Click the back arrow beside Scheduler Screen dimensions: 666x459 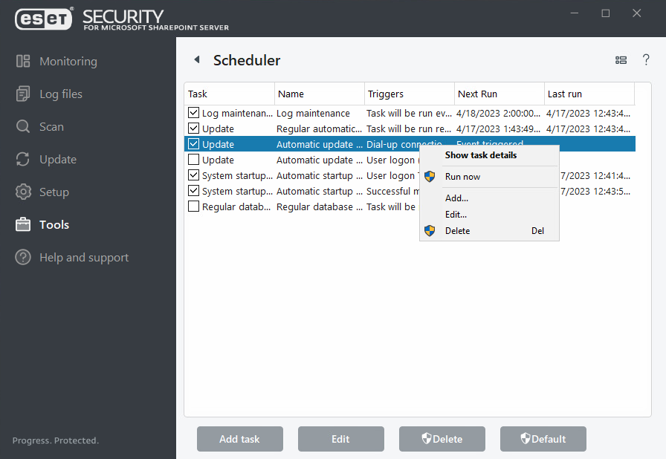[197, 60]
